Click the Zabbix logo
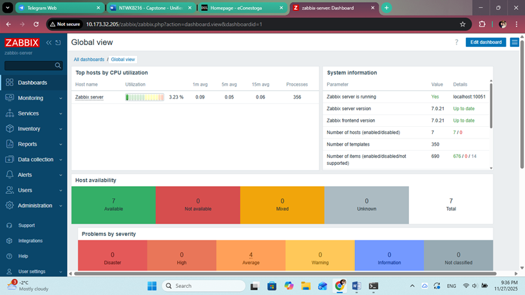The width and height of the screenshot is (525, 295). (x=22, y=43)
